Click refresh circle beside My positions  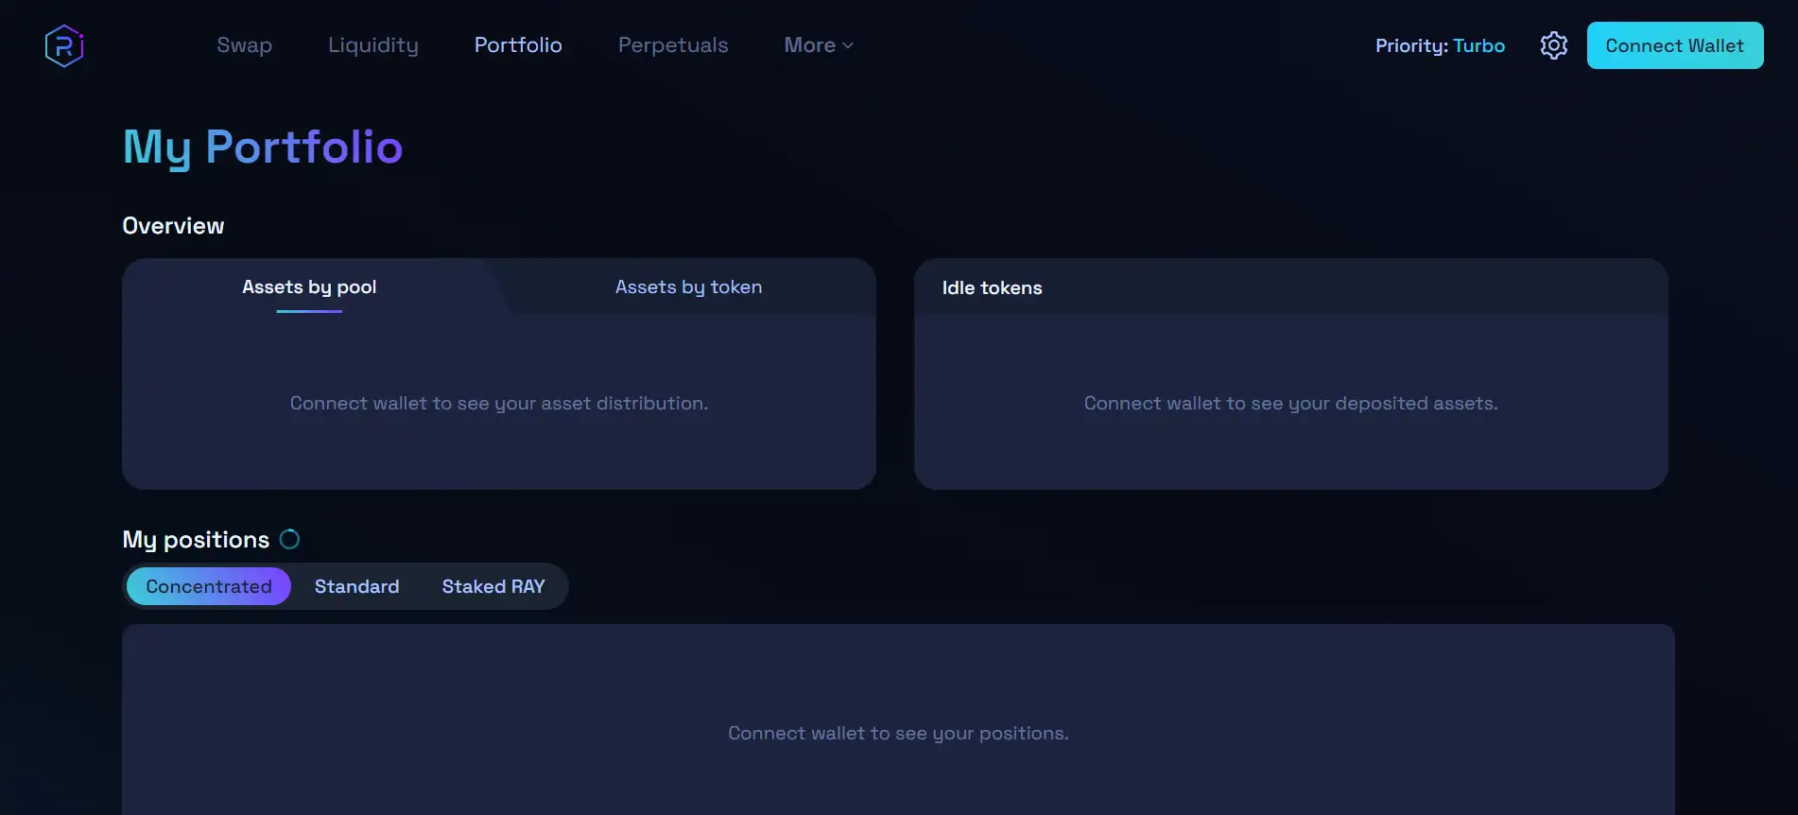(x=289, y=539)
